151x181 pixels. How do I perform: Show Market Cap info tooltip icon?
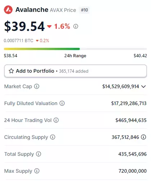[x=37, y=86]
